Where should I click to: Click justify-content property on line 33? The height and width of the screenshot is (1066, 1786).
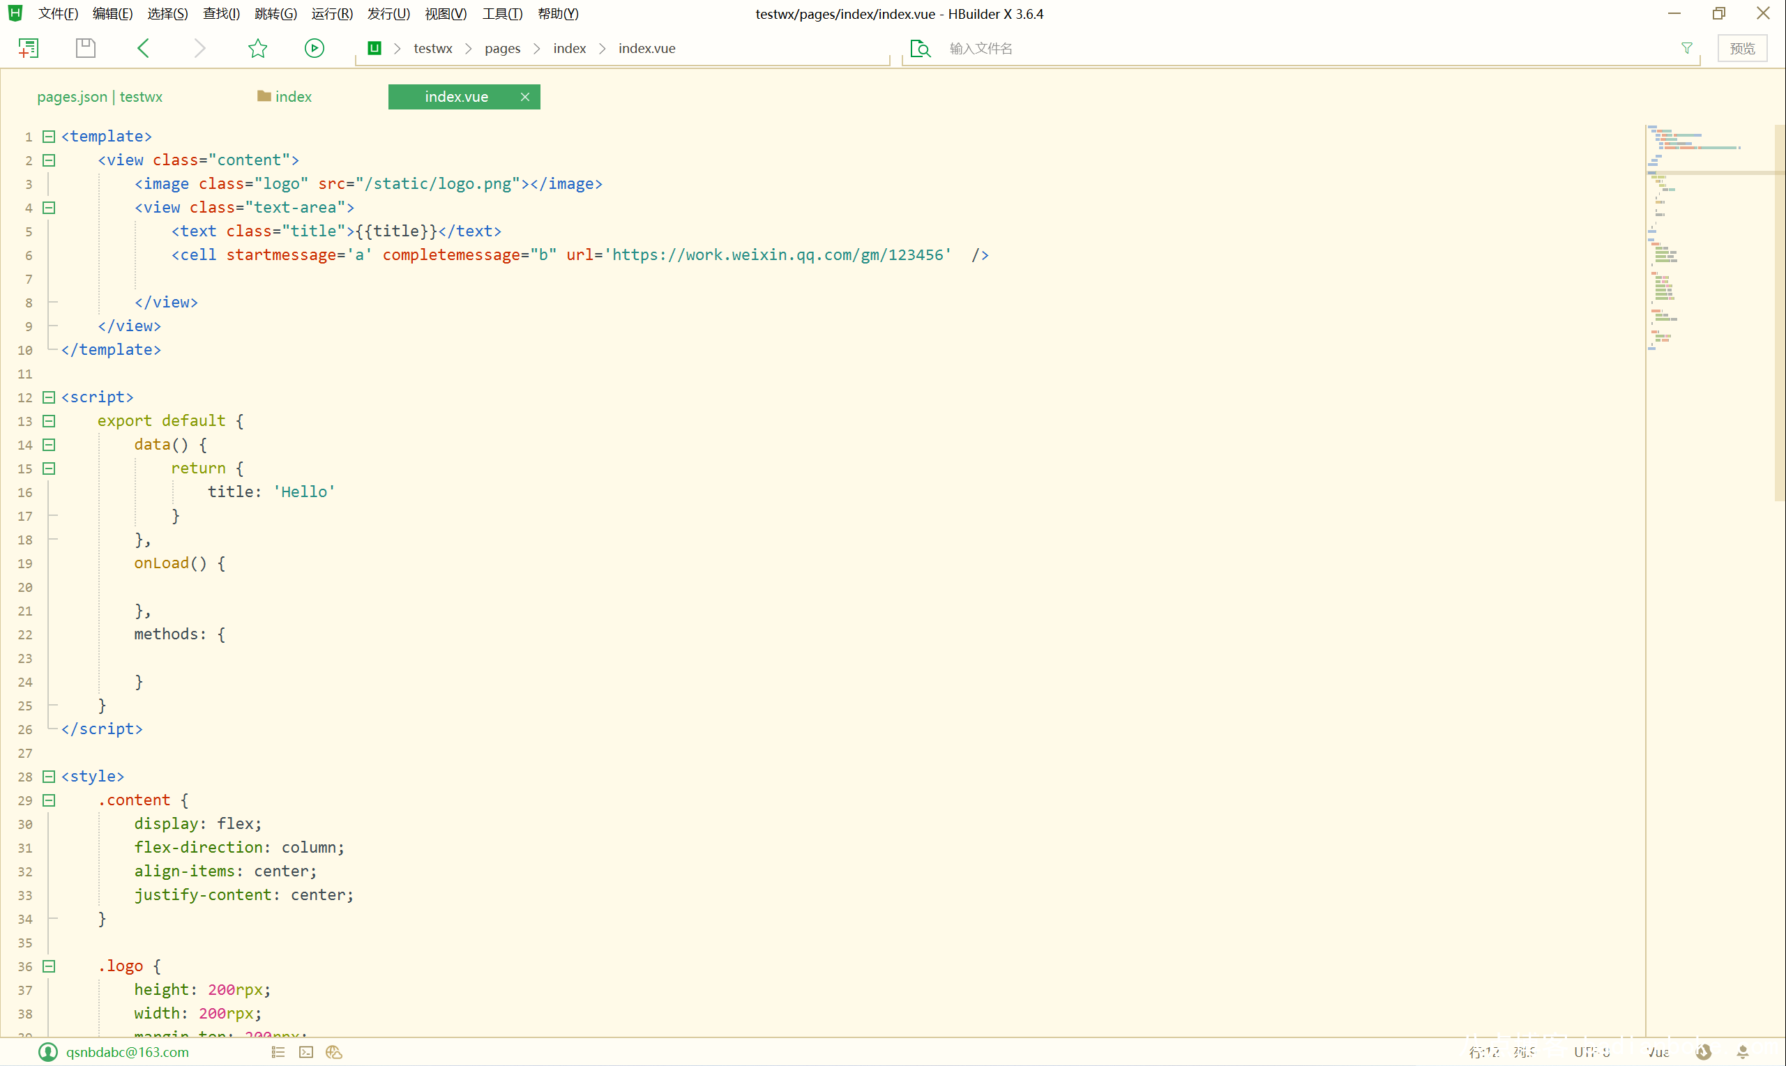[204, 895]
